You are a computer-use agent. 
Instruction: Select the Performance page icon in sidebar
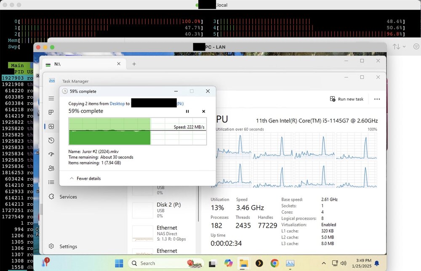pyautogui.click(x=51, y=126)
